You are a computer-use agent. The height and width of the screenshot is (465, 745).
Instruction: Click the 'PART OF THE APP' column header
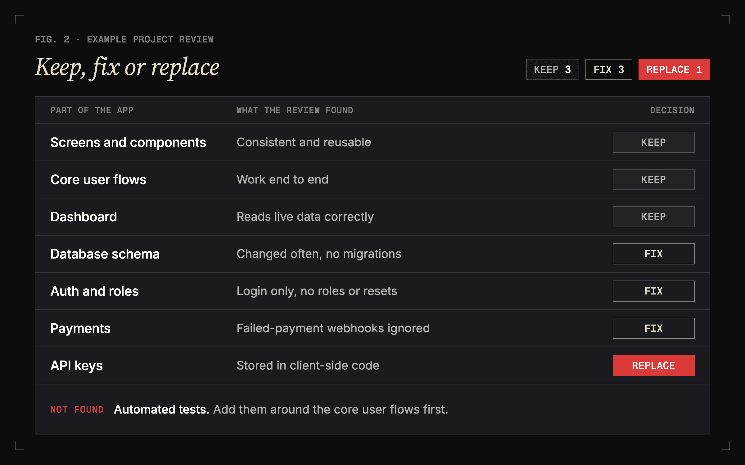(92, 110)
